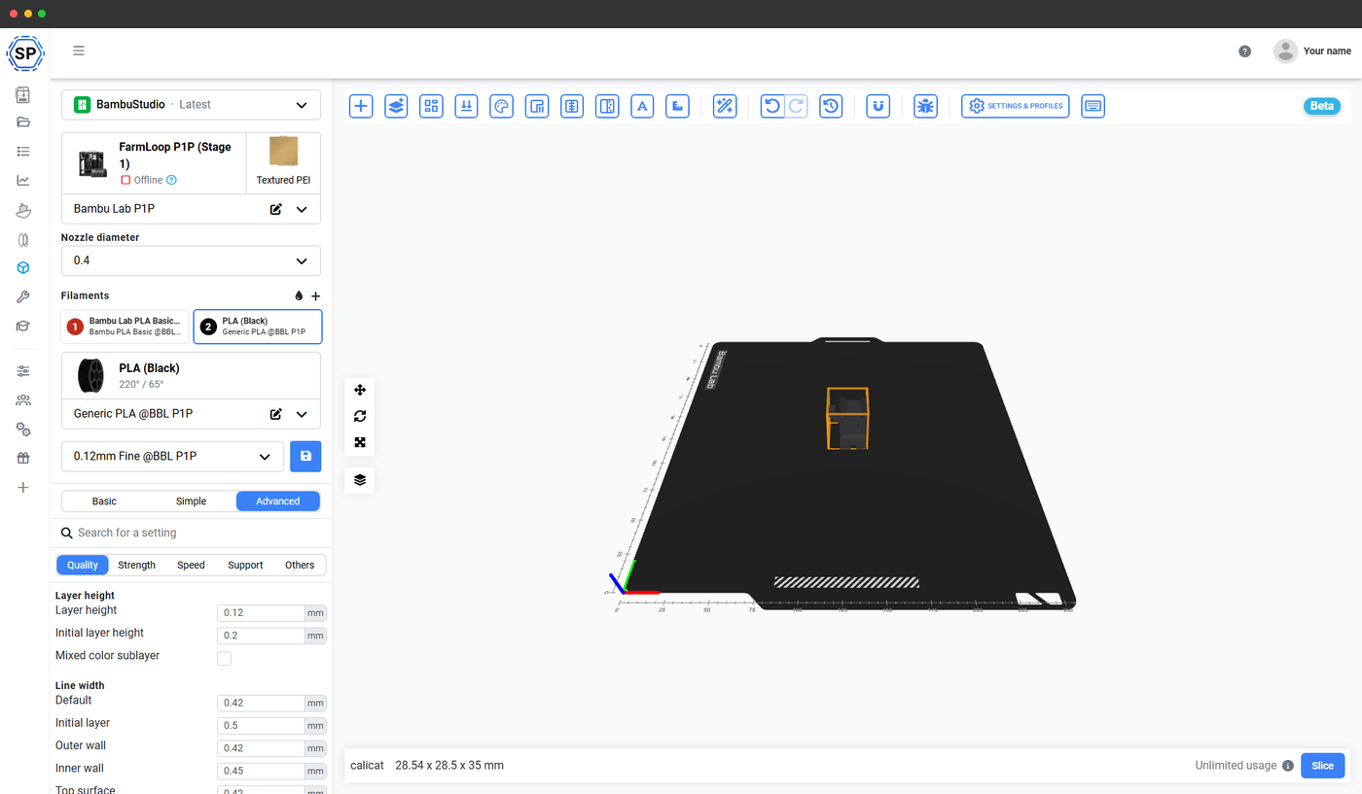Click the arrange objects grid icon

click(431, 106)
